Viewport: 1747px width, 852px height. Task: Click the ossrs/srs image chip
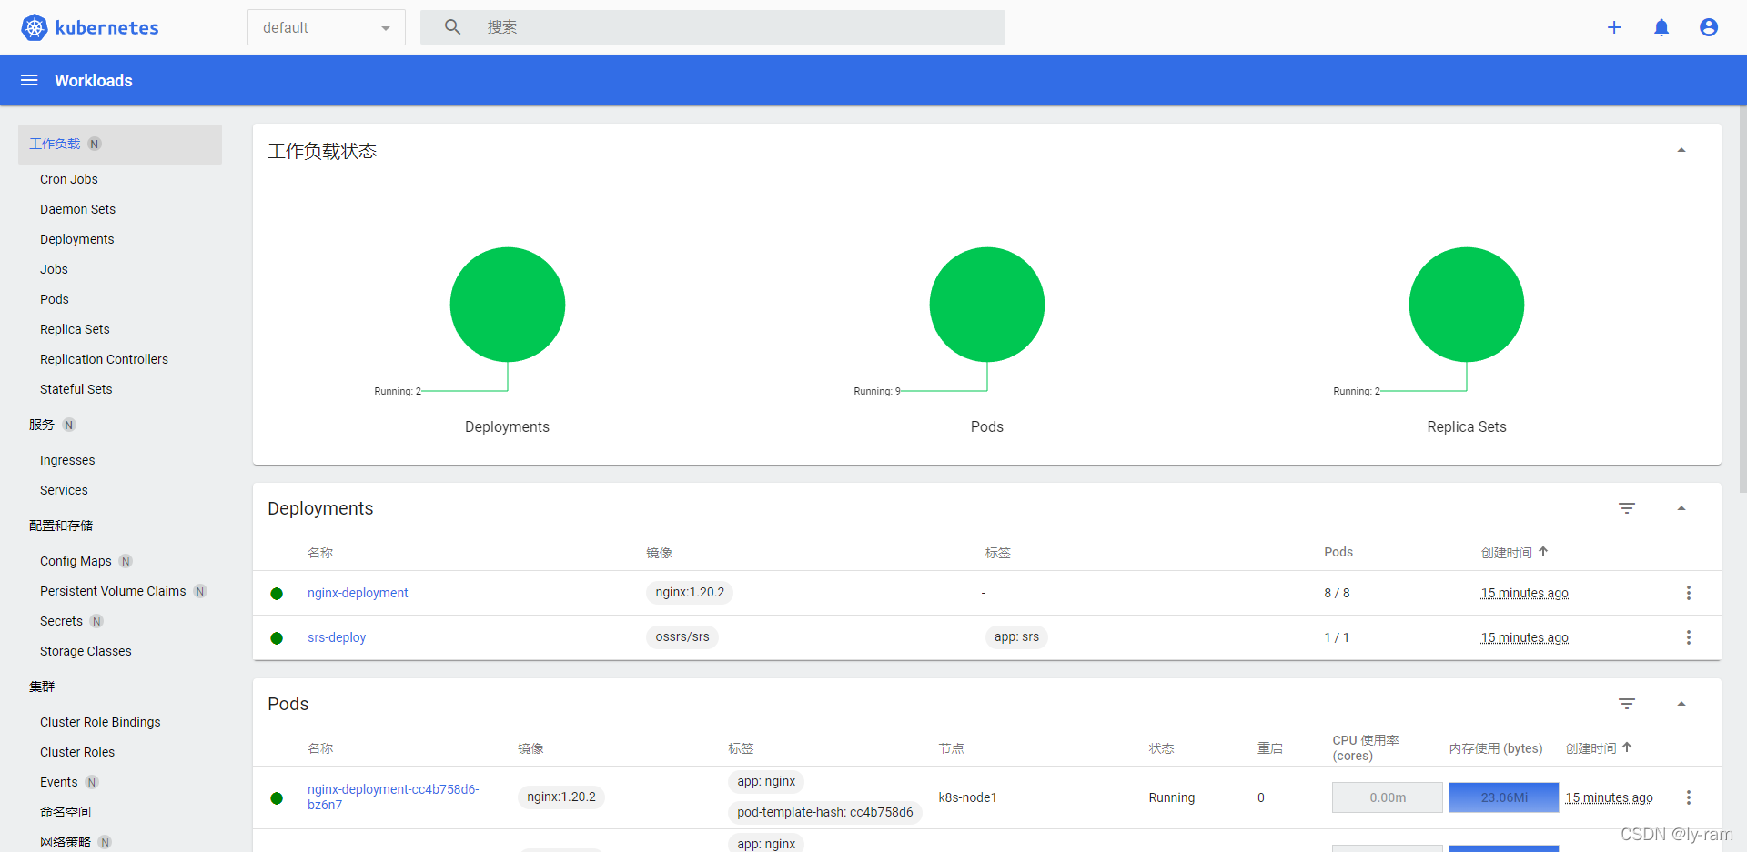682,636
